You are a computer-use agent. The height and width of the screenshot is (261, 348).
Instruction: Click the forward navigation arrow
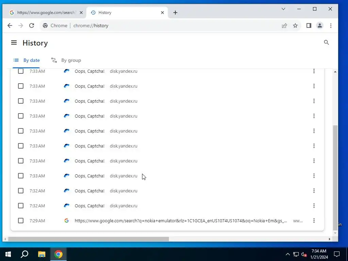click(21, 25)
